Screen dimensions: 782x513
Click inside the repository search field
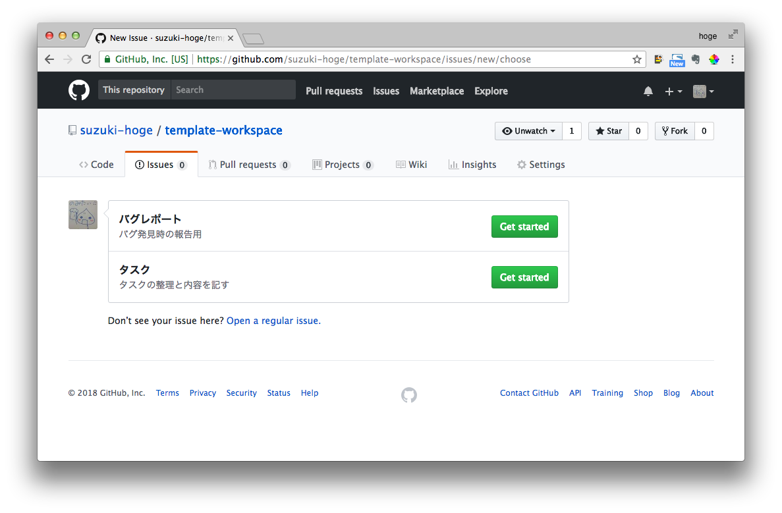coord(234,90)
